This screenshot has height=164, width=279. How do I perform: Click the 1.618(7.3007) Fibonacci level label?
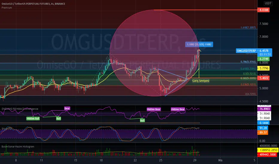coord(248,27)
